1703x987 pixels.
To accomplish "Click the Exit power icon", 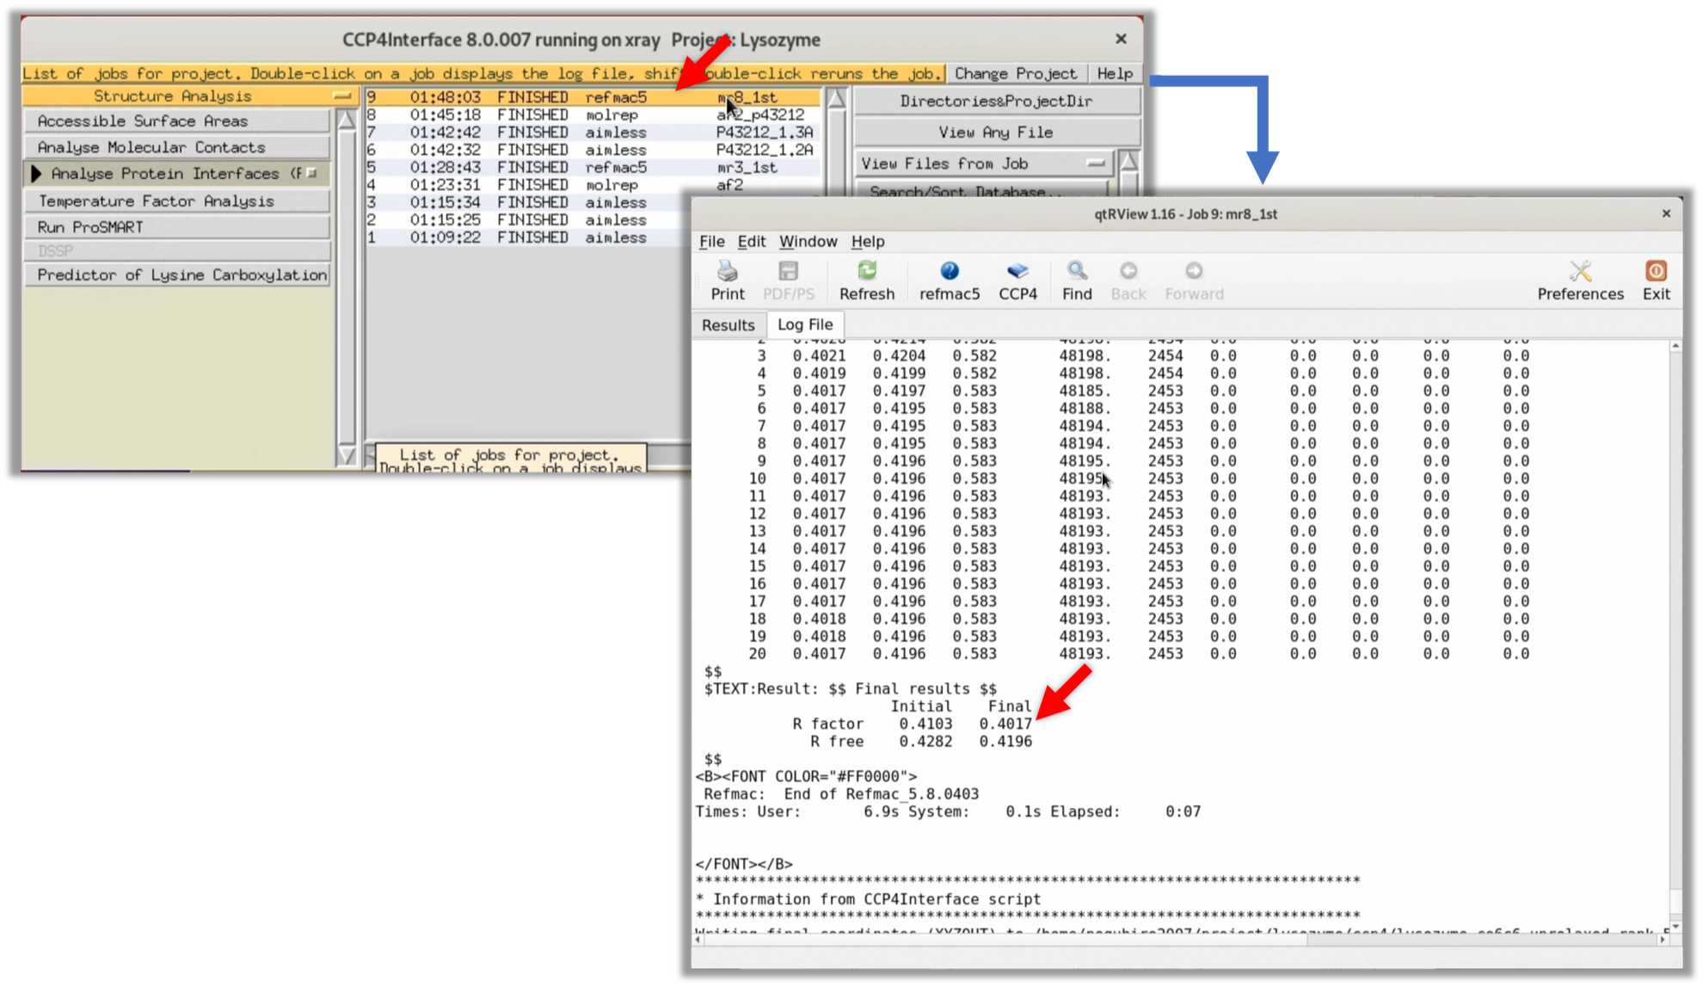I will point(1656,272).
